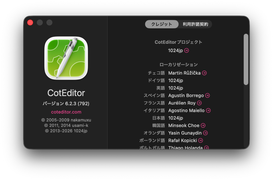Viewport: 273px width, 180px height.
Task: Open Yasin Gunaydin's link arrow
Action: pyautogui.click(x=205, y=133)
